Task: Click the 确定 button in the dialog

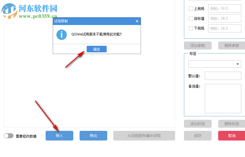Action: (97, 49)
